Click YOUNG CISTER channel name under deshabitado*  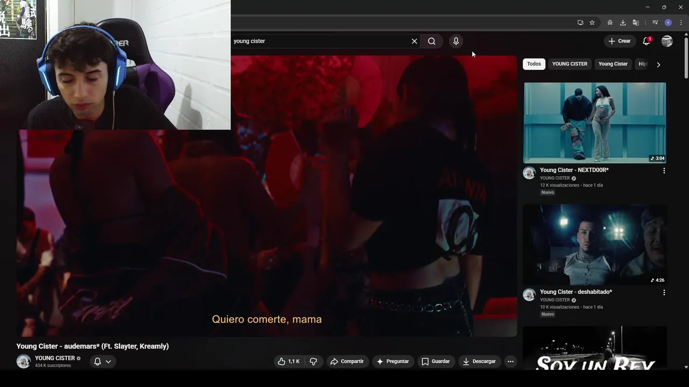555,300
